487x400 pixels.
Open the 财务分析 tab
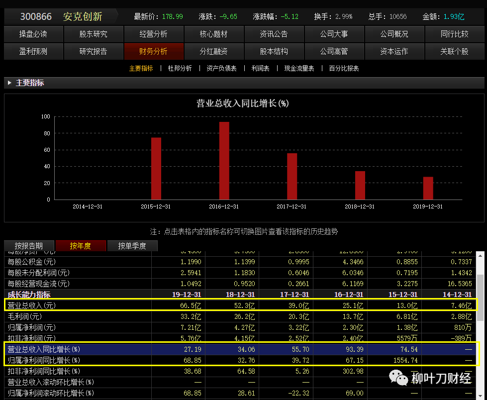pos(153,51)
